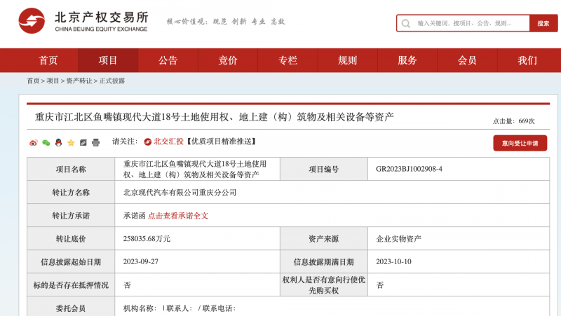561x316 pixels.
Task: Click the copy link icon
Action: [x=83, y=143]
